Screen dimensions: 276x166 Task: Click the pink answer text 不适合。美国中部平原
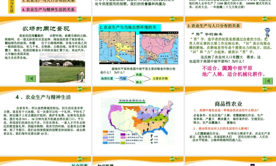pos(227,68)
